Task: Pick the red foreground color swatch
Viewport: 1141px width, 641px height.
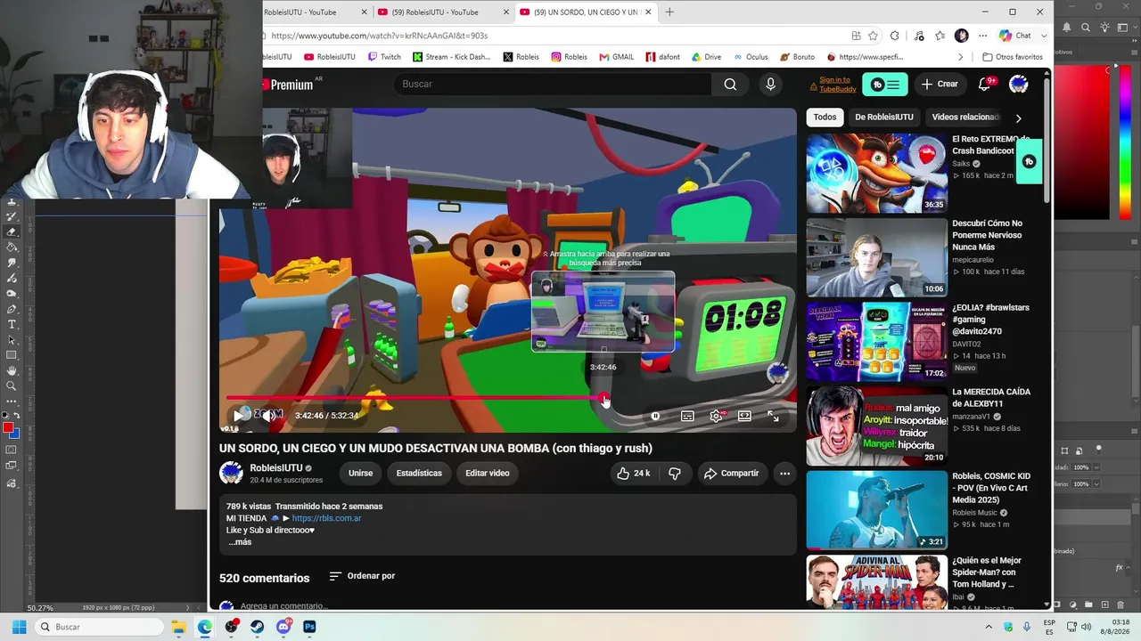Action: [x=8, y=428]
